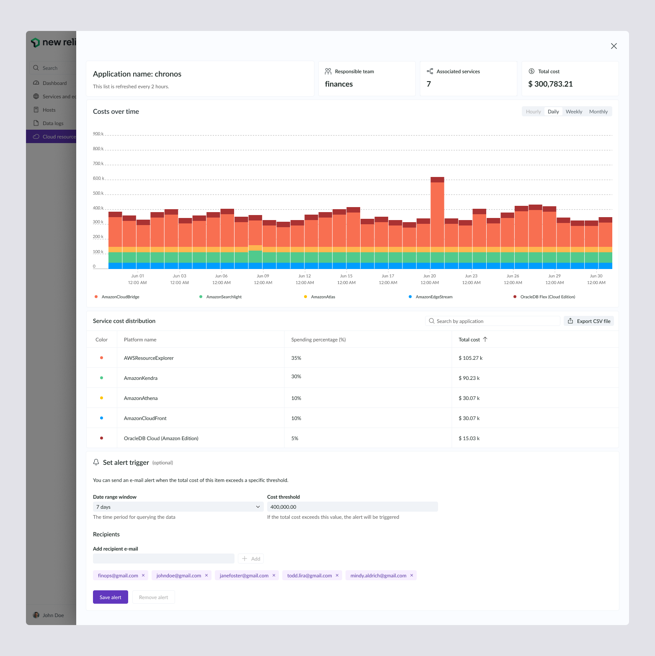Click the Spending percentage (%) header
Image resolution: width=655 pixels, height=656 pixels.
[319, 339]
